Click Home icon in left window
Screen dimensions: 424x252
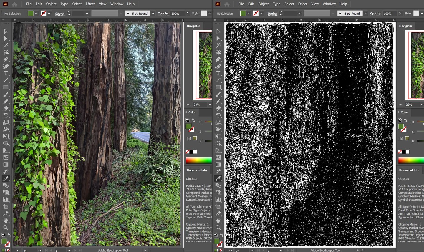14,4
